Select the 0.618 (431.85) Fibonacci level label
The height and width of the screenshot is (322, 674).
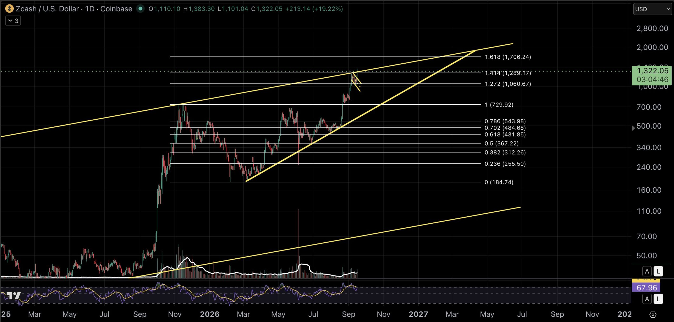505,135
